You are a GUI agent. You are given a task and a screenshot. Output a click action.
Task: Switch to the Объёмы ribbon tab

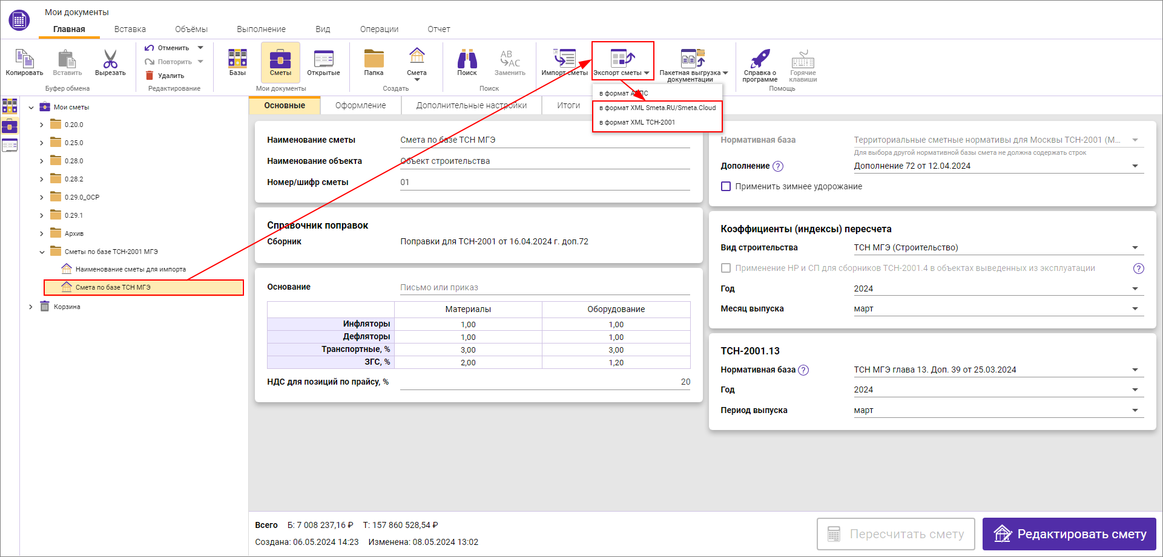(191, 29)
